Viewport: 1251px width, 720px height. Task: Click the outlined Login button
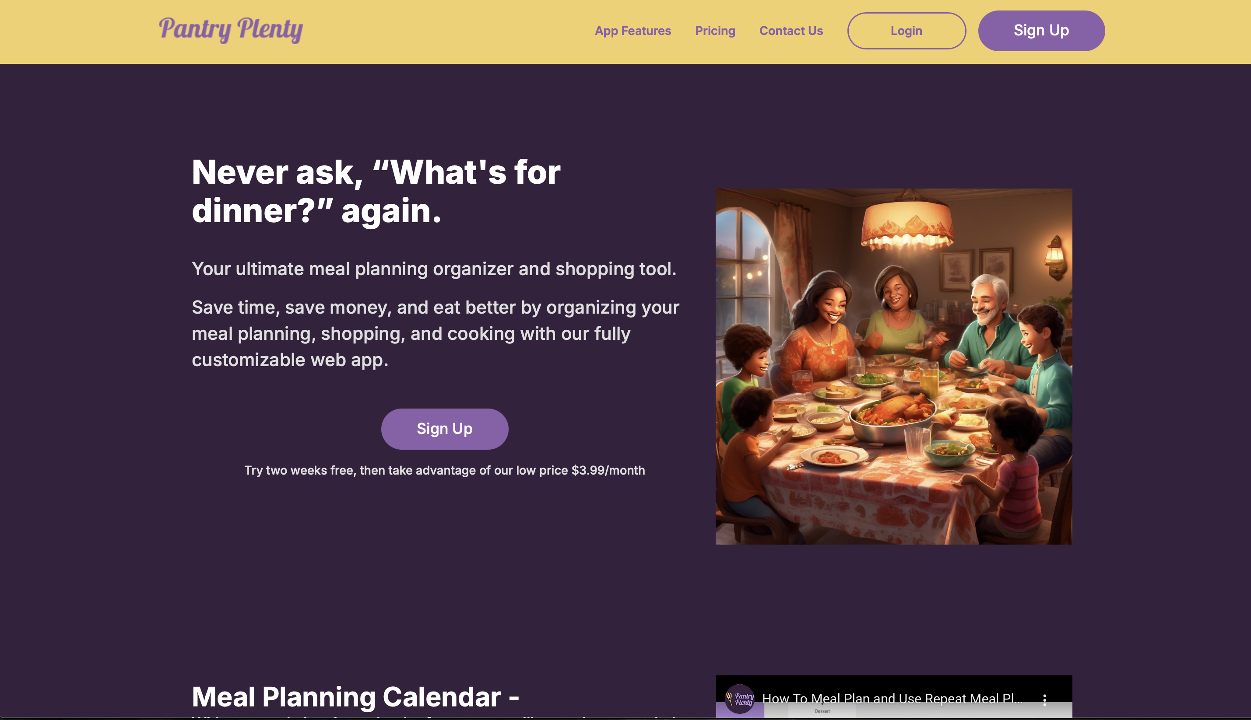906,31
